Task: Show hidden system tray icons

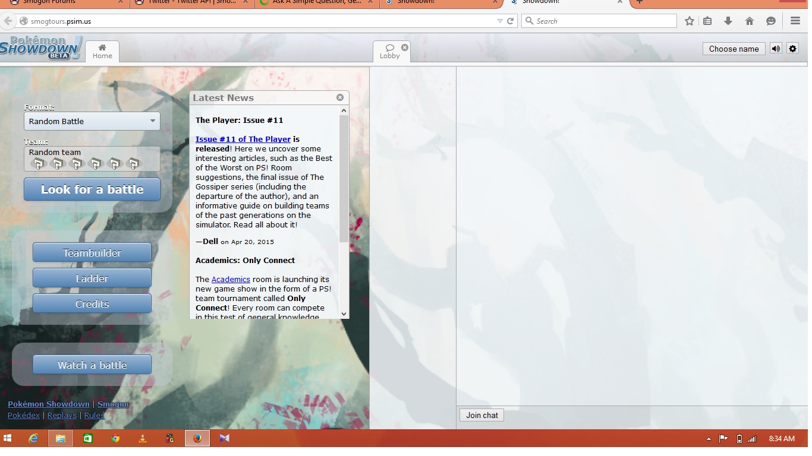Action: (x=709, y=439)
